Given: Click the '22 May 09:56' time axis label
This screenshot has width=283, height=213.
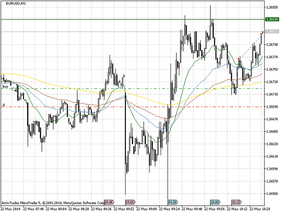Looking at the screenshot, I should pos(215,209).
